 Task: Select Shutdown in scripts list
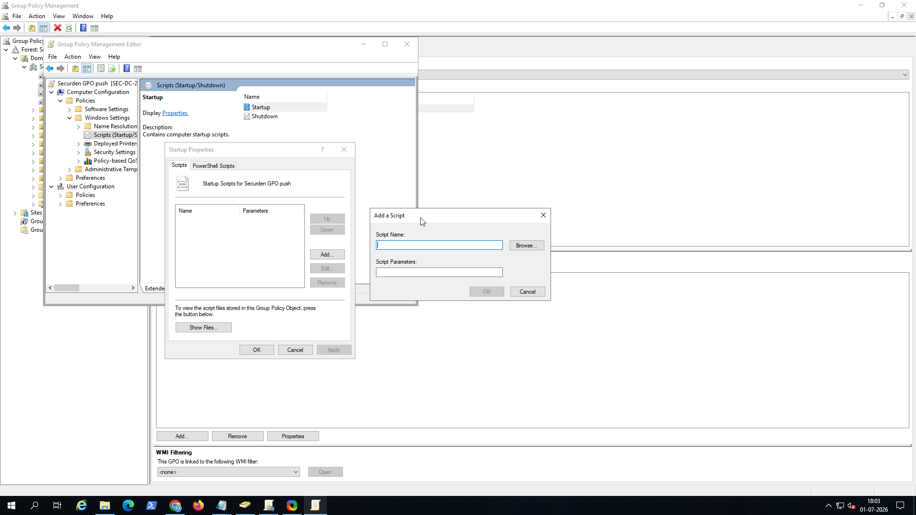click(x=265, y=116)
